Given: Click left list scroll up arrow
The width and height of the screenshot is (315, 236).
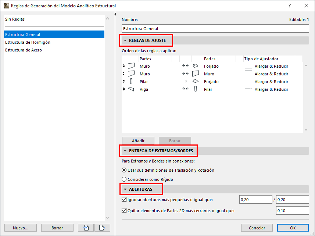Looking at the screenshot, I should (x=107, y=18).
